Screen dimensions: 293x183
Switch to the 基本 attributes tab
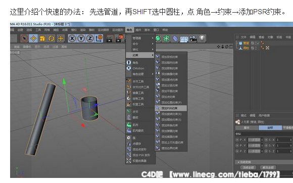click(x=247, y=128)
